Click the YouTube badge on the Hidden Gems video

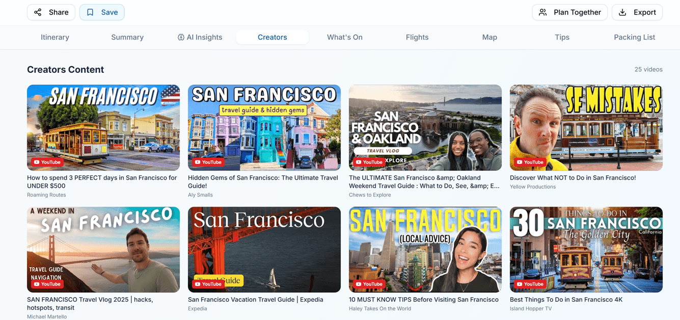[208, 162]
